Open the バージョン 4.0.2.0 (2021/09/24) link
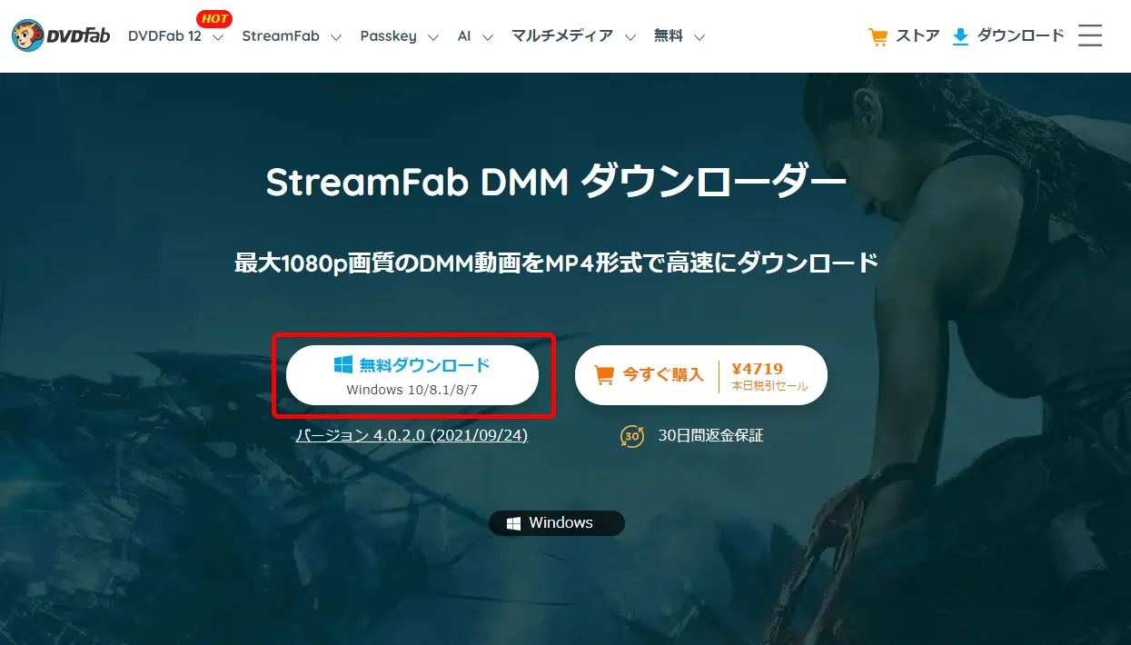The width and height of the screenshot is (1131, 645). coord(412,435)
